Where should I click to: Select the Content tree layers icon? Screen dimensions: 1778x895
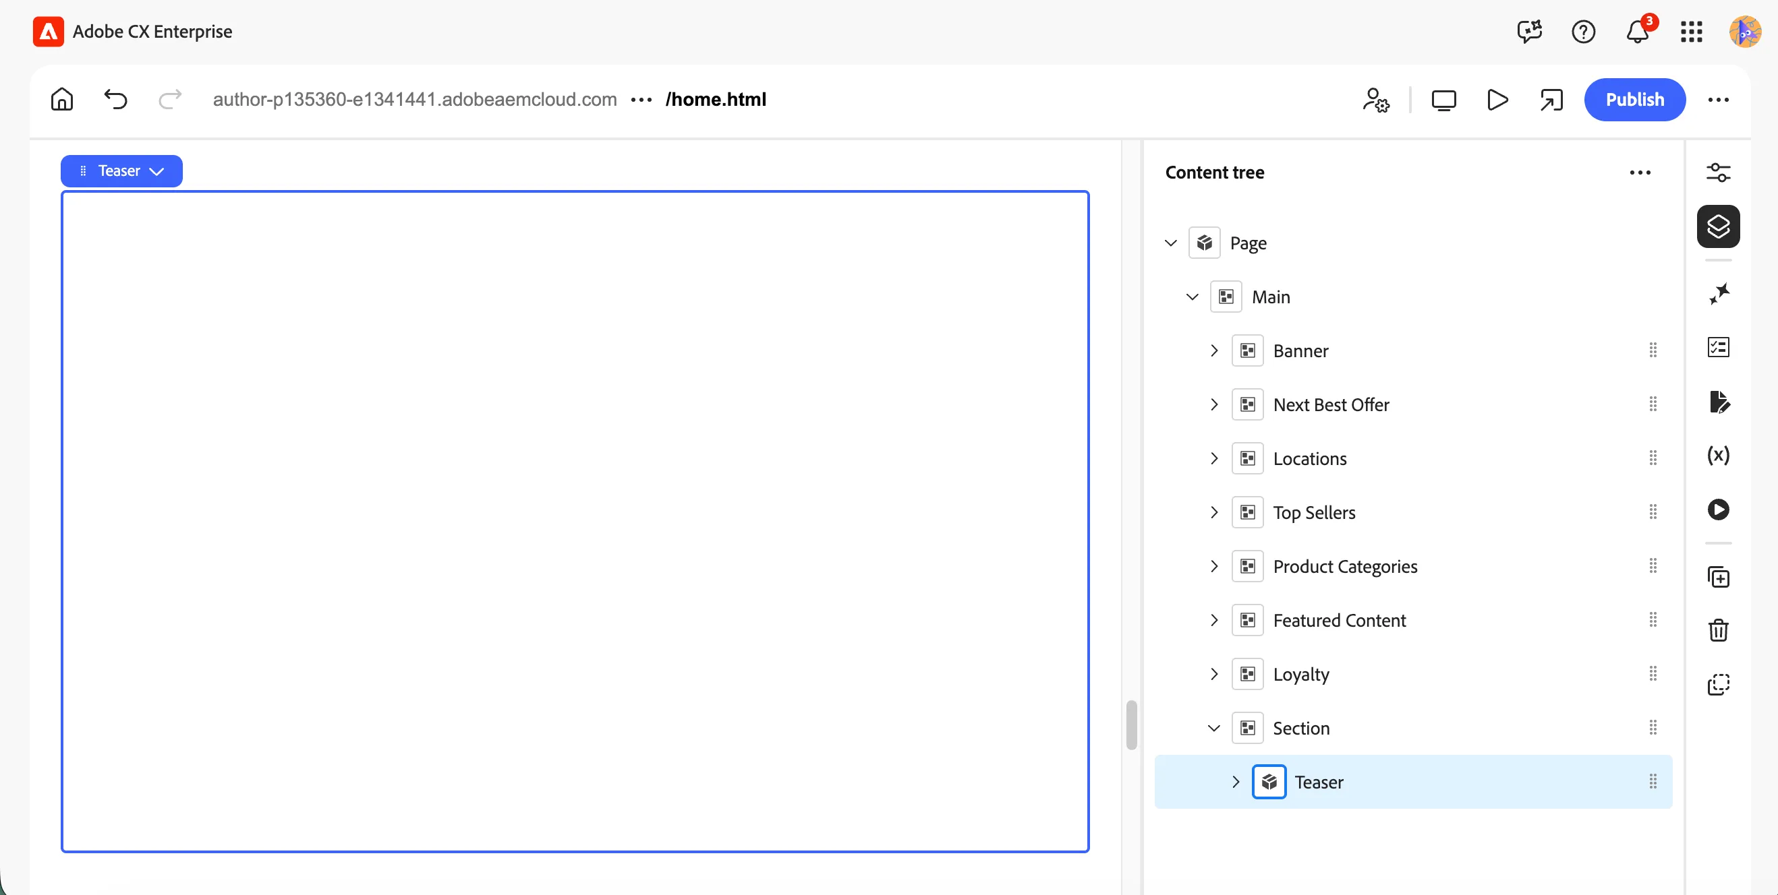[1718, 226]
